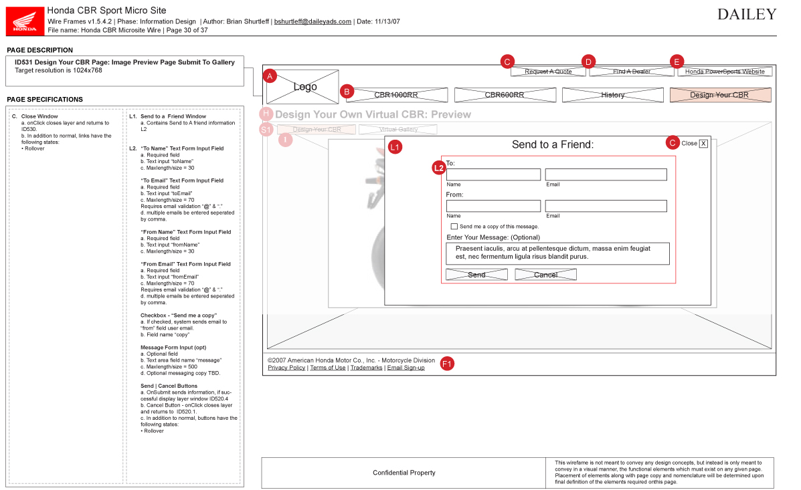Image resolution: width=801 pixels, height=490 pixels.
Task: Click the Honda wing logo in header
Action: coord(25,20)
